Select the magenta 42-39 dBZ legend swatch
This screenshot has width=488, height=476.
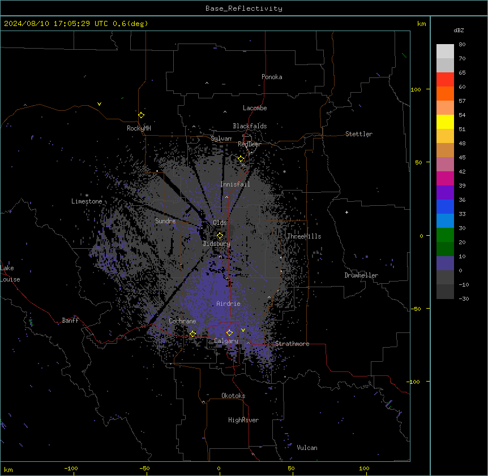click(x=445, y=178)
